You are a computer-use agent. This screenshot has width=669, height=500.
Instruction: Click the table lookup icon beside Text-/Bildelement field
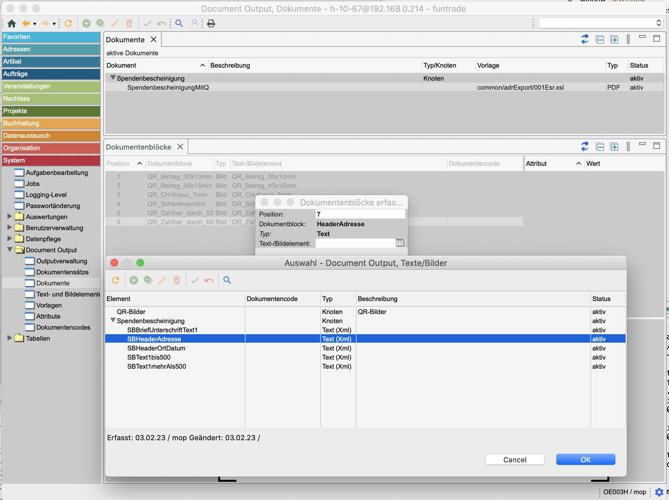[400, 243]
